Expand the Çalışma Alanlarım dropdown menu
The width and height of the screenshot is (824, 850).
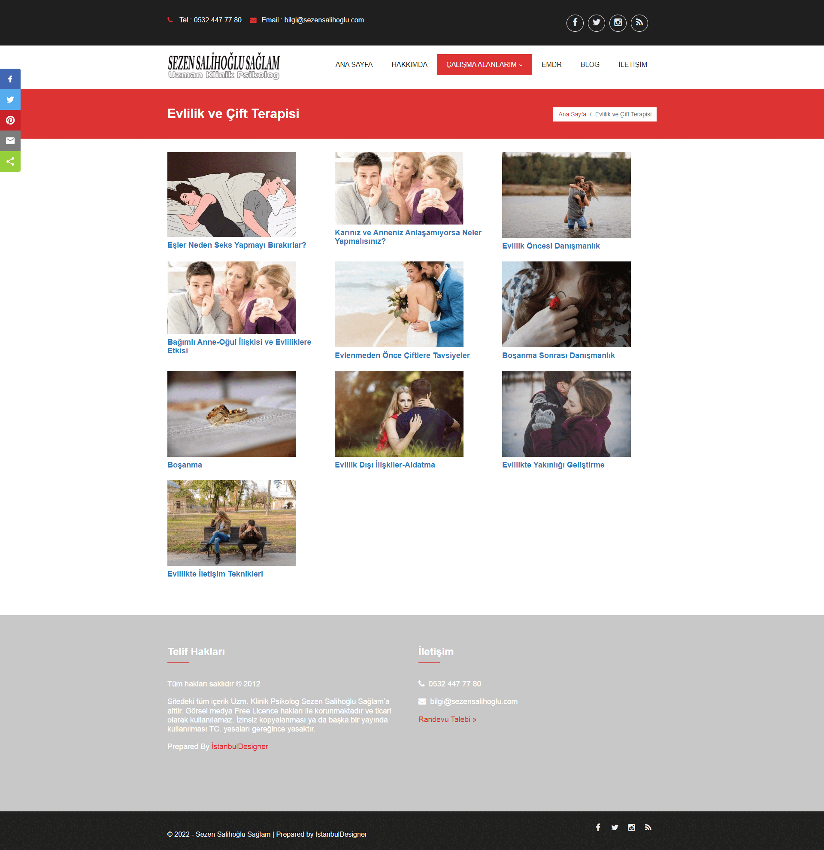coord(484,65)
